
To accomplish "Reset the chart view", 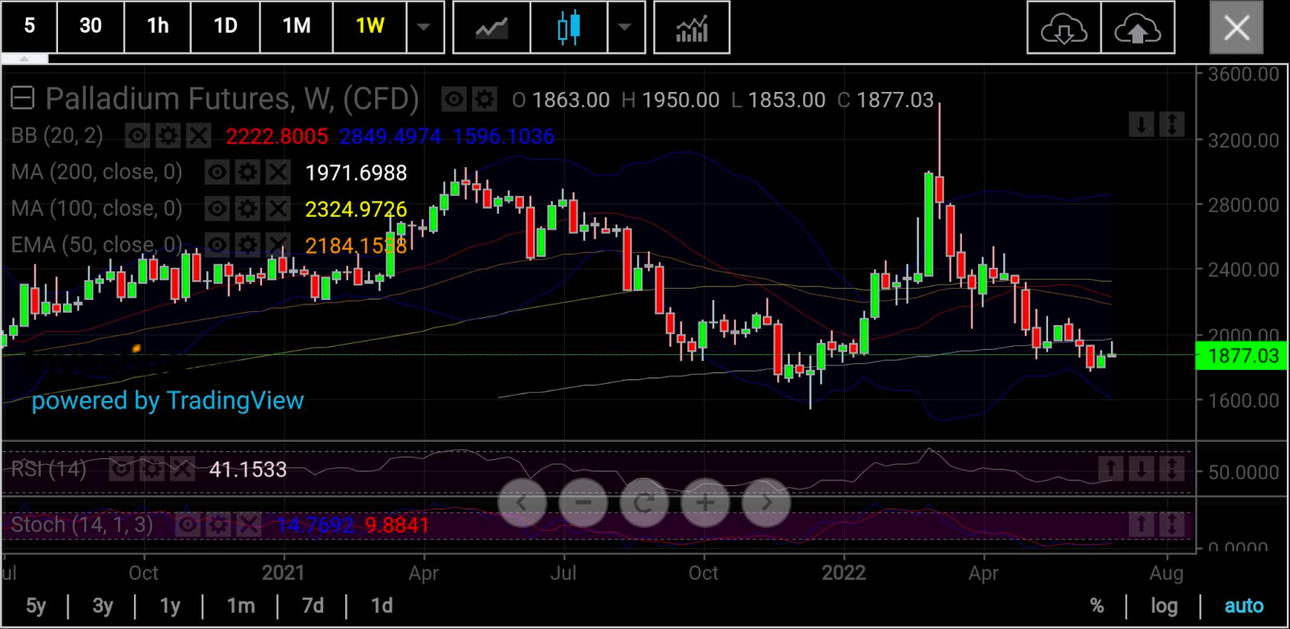I will tap(644, 502).
